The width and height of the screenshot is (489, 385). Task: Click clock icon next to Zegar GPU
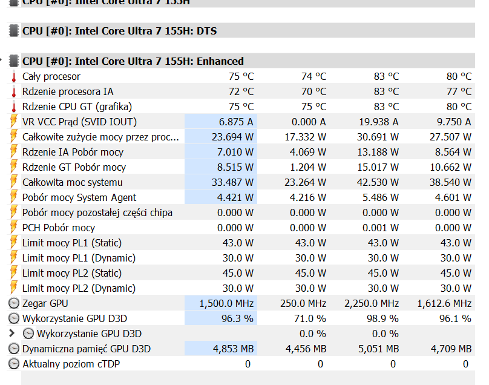coord(13,303)
